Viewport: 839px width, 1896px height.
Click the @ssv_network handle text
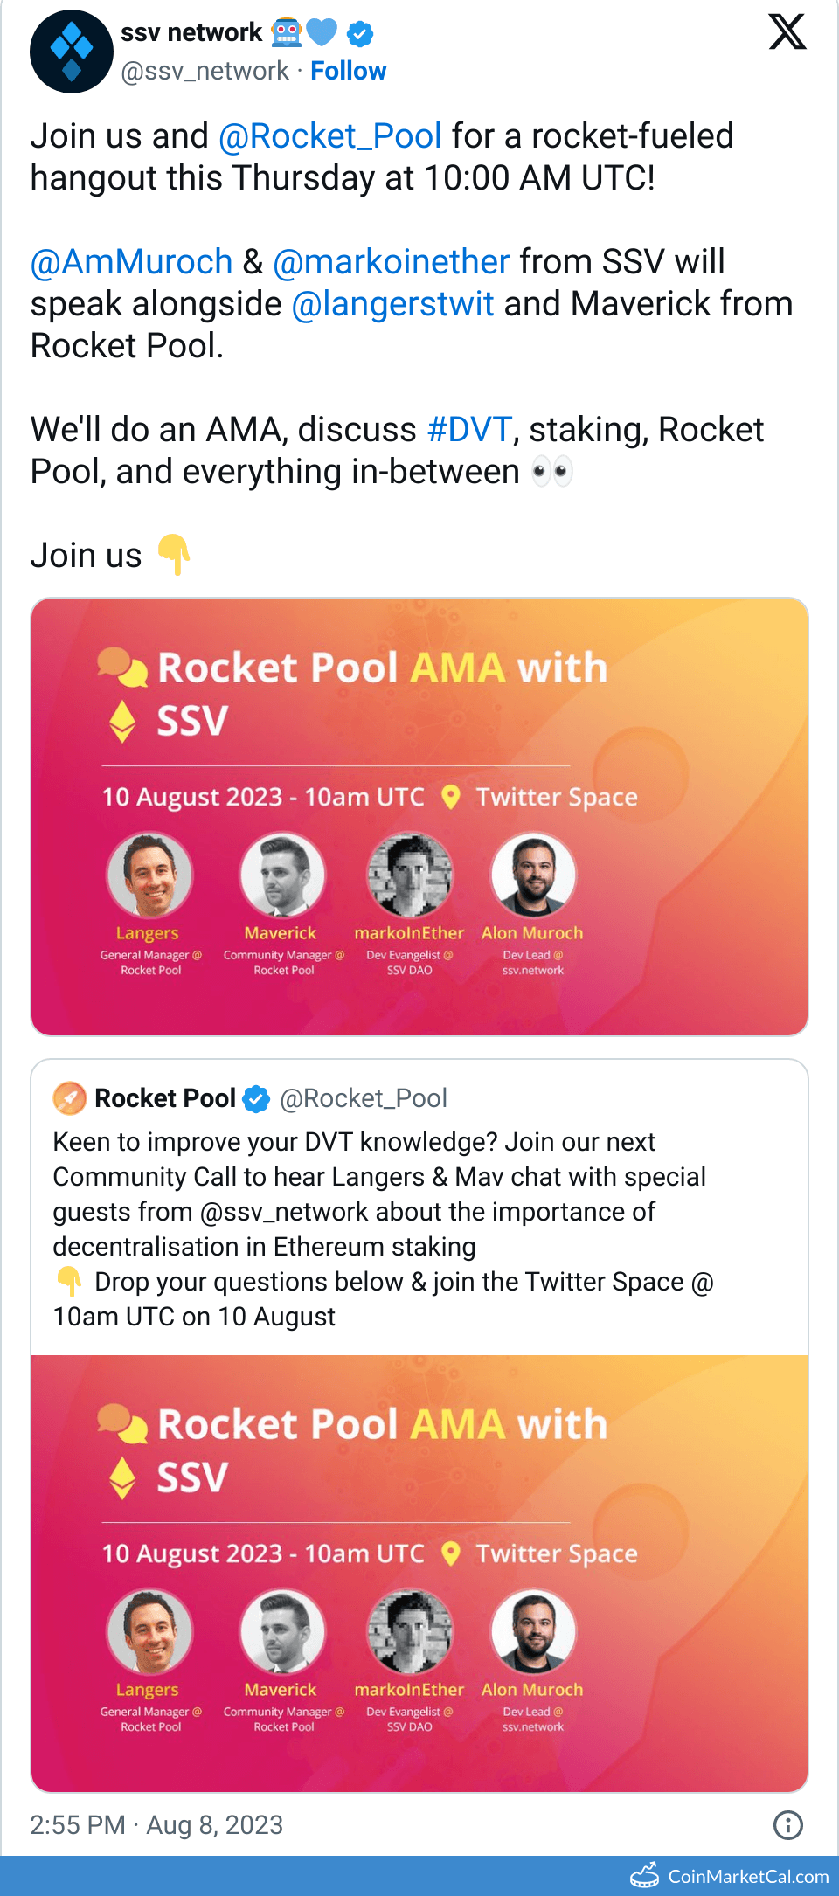pos(205,71)
